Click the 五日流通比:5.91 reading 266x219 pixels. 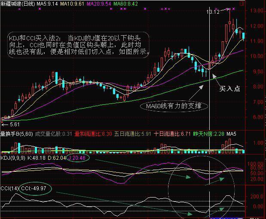tap(133, 134)
